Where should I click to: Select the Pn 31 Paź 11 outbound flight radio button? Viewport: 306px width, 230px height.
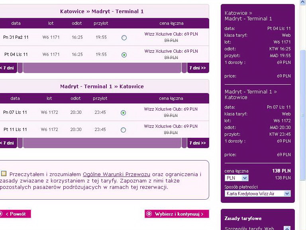pyautogui.click(x=124, y=38)
